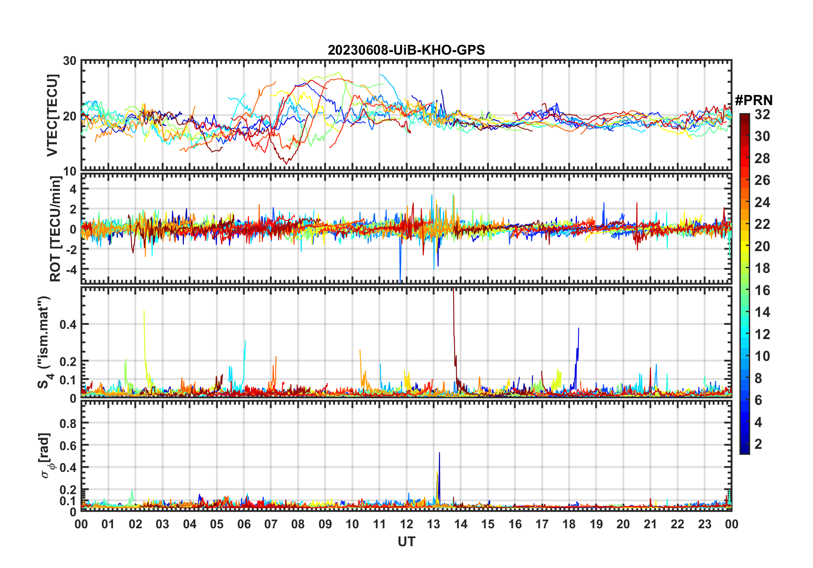Image resolution: width=813 pixels, height=568 pixels.
Task: Click the yellow-green S4 spike near 02 UT
Action: (144, 337)
